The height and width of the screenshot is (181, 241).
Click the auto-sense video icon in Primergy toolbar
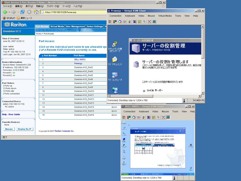(134, 22)
